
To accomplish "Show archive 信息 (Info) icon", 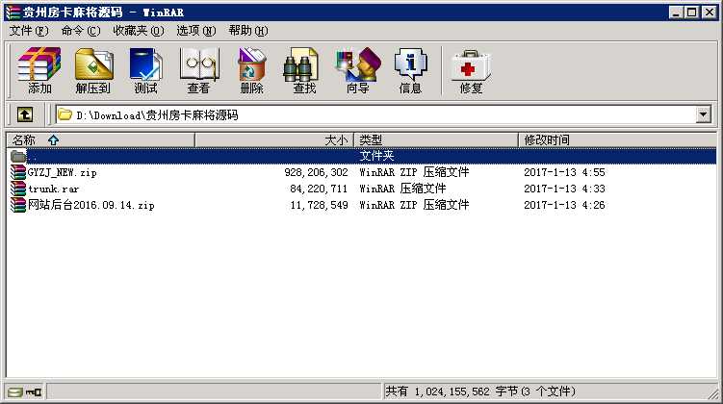I will point(410,70).
